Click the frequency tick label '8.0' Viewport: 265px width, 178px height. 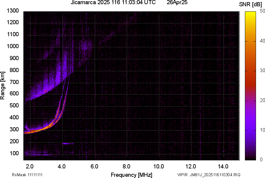(x=127, y=167)
